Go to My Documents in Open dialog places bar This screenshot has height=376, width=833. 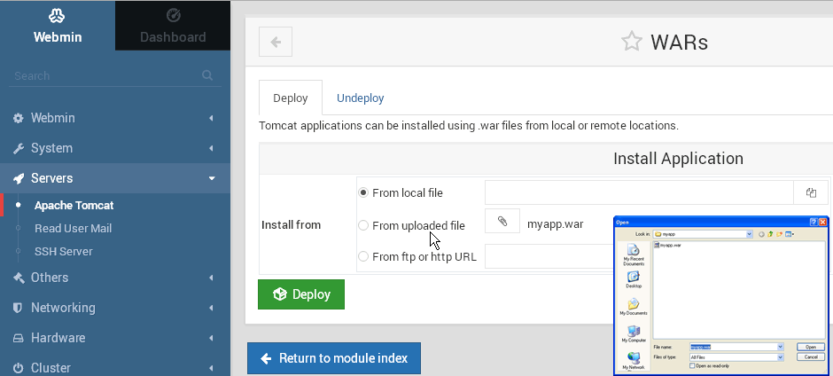pos(634,307)
